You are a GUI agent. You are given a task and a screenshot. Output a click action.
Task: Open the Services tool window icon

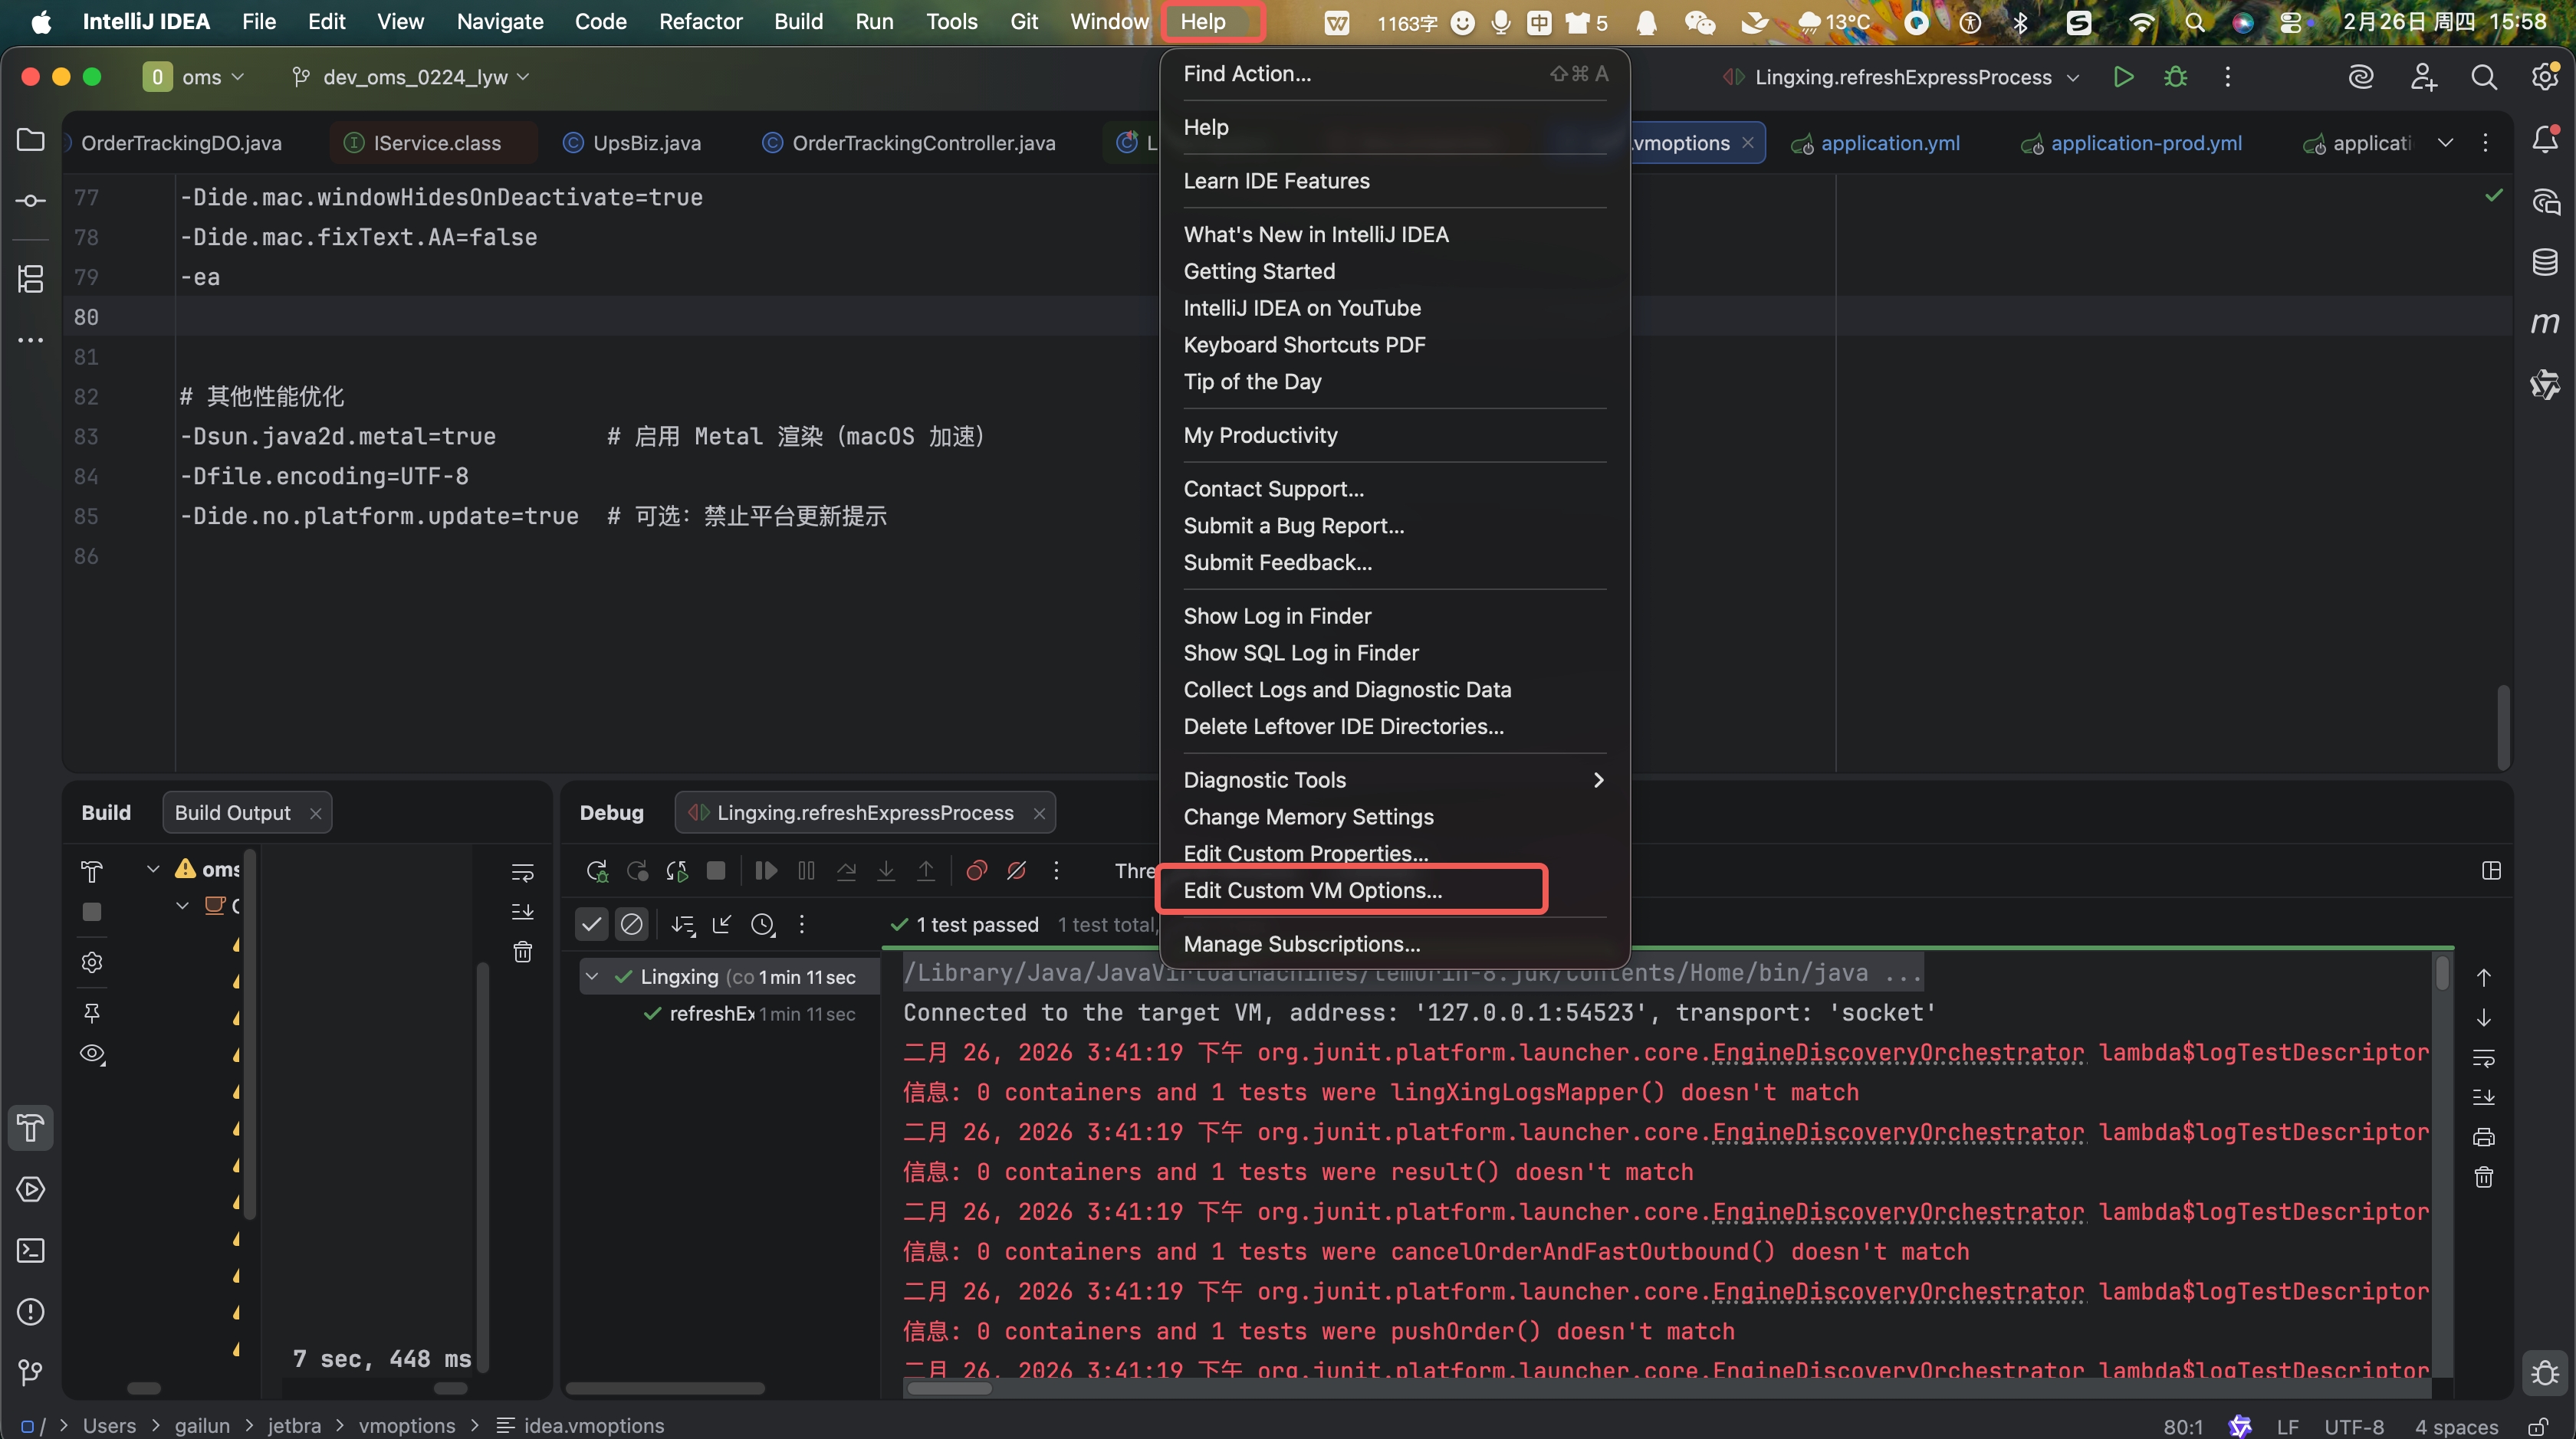click(31, 1189)
